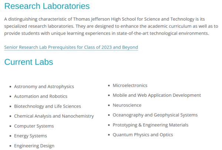This screenshot has height=150, width=222.
Task: Select Mobile and Web Application Development
Action: click(157, 95)
